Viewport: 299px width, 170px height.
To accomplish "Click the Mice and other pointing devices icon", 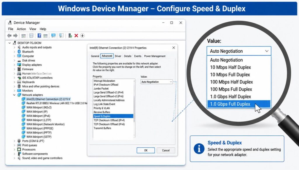I will [x=19, y=86].
